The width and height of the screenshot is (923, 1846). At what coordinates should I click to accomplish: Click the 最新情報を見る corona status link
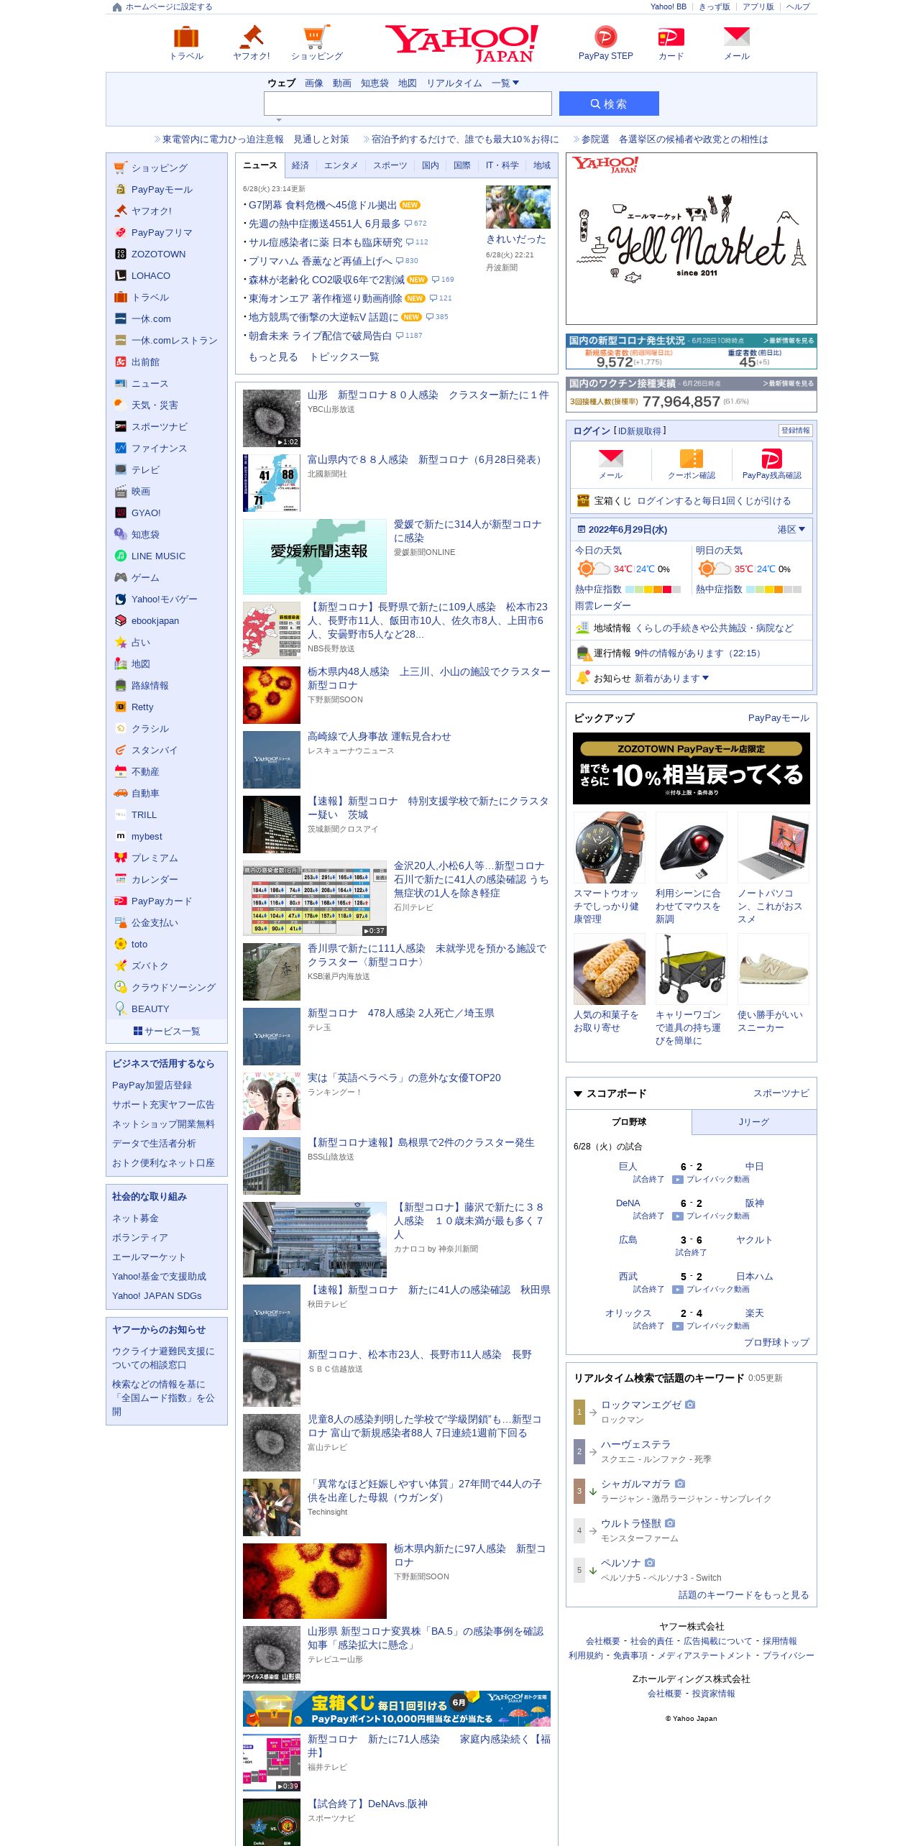(x=789, y=341)
